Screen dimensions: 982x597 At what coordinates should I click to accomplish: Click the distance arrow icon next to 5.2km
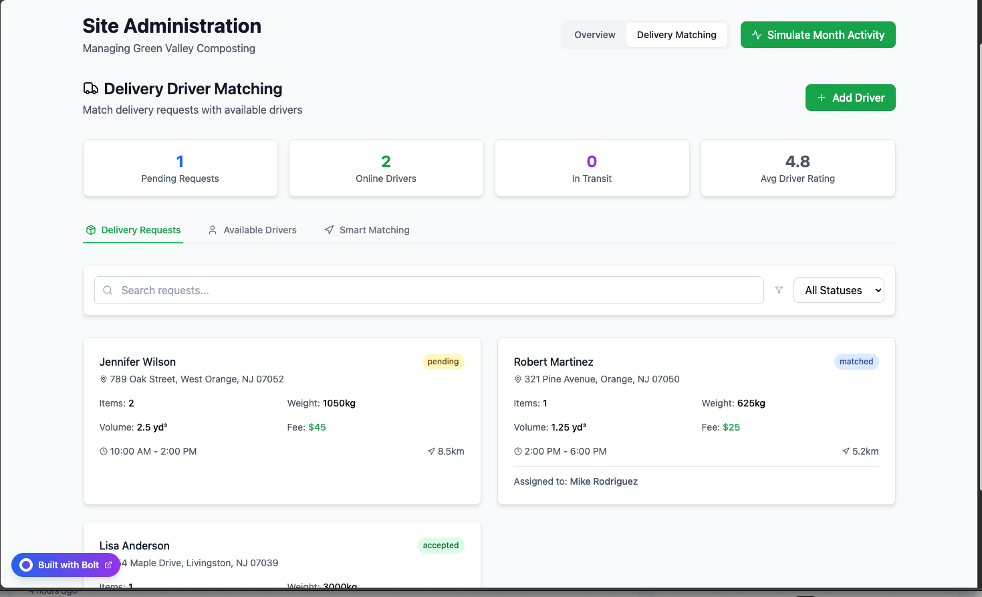pos(846,451)
